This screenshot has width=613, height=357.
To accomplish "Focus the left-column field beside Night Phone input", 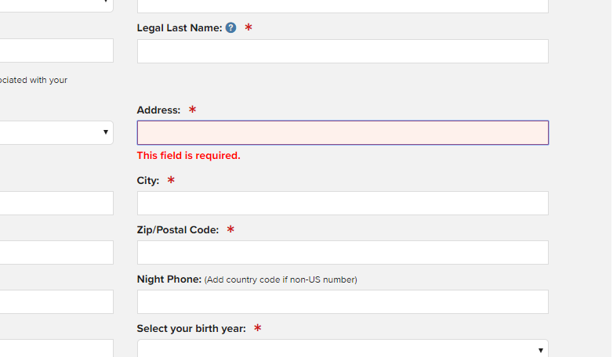I will coord(56,302).
